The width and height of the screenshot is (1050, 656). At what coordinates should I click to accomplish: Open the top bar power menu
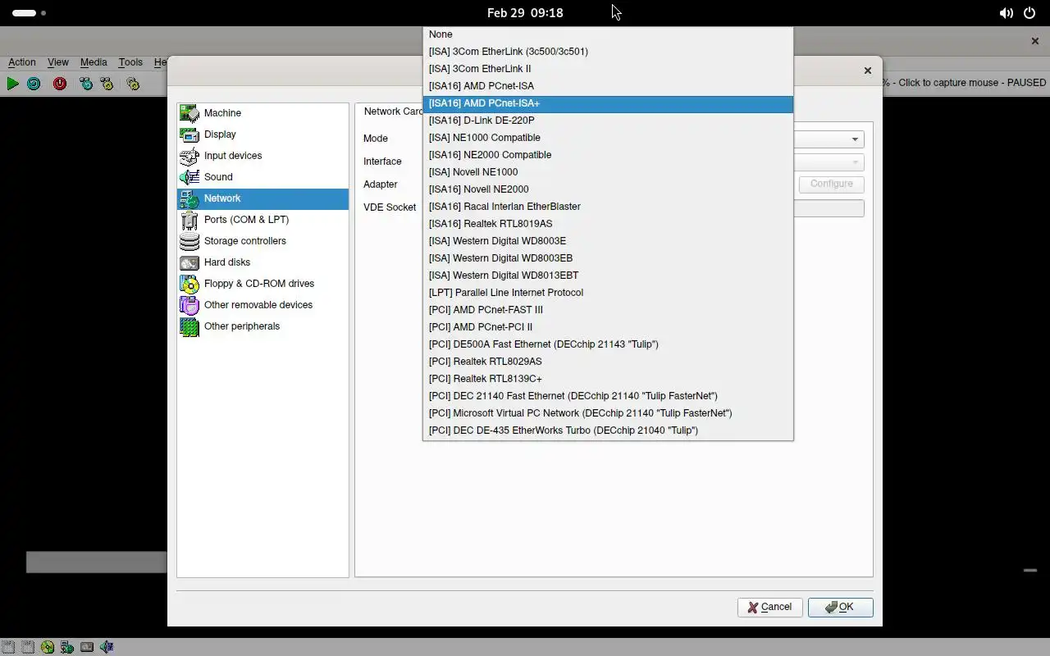click(1029, 13)
